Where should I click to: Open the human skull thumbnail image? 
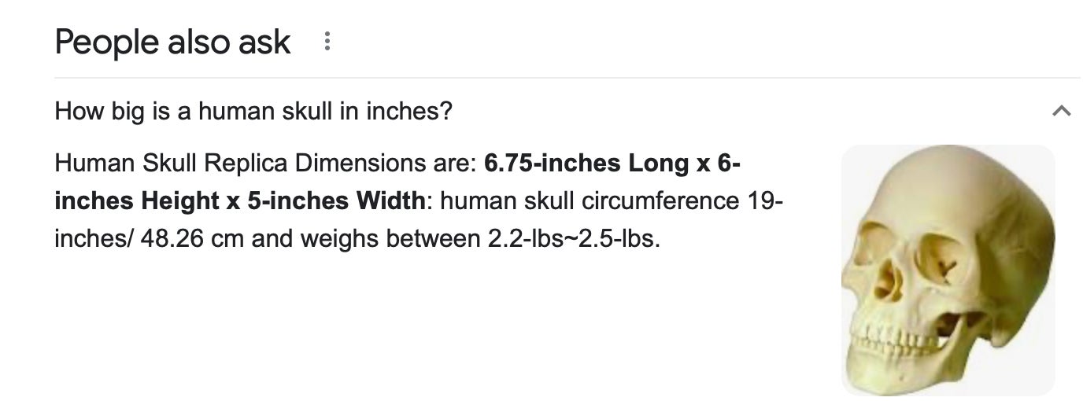pos(948,270)
